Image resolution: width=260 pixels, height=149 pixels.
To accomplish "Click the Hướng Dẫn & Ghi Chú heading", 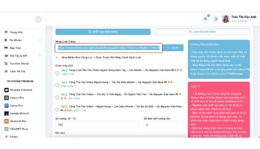I will pos(205,44).
